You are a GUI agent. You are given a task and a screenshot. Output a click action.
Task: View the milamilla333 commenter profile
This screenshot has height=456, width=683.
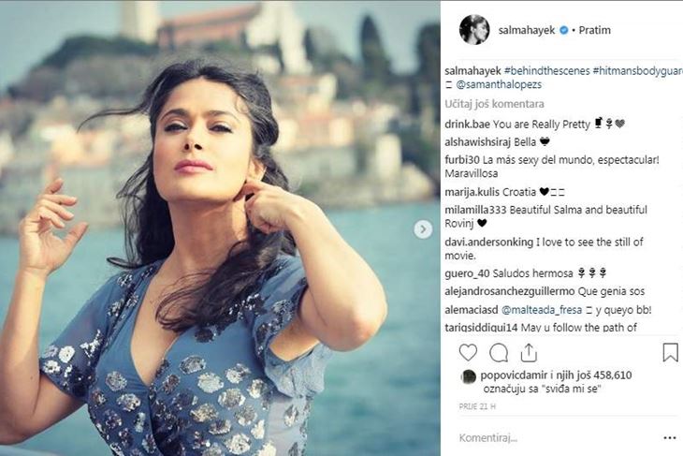coord(475,210)
